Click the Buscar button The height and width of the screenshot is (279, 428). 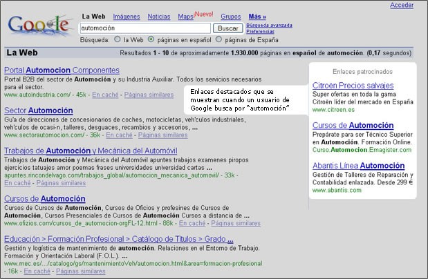coord(228,28)
